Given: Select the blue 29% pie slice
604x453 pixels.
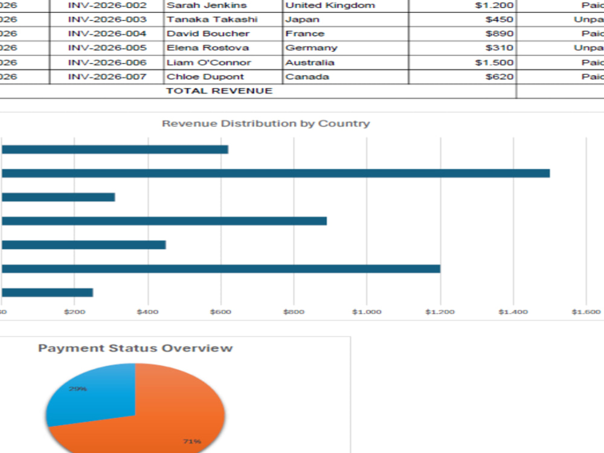Looking at the screenshot, I should (100, 400).
